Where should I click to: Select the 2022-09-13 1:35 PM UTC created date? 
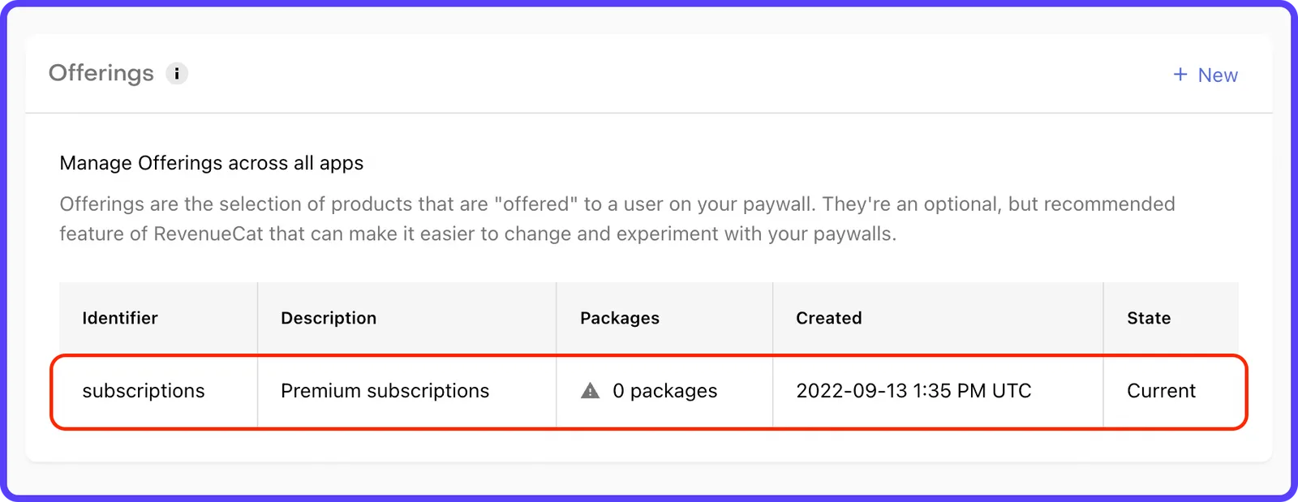[913, 391]
